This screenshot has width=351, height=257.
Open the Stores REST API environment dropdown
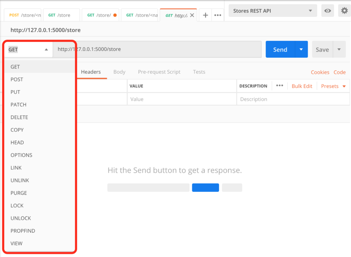[x=273, y=11]
